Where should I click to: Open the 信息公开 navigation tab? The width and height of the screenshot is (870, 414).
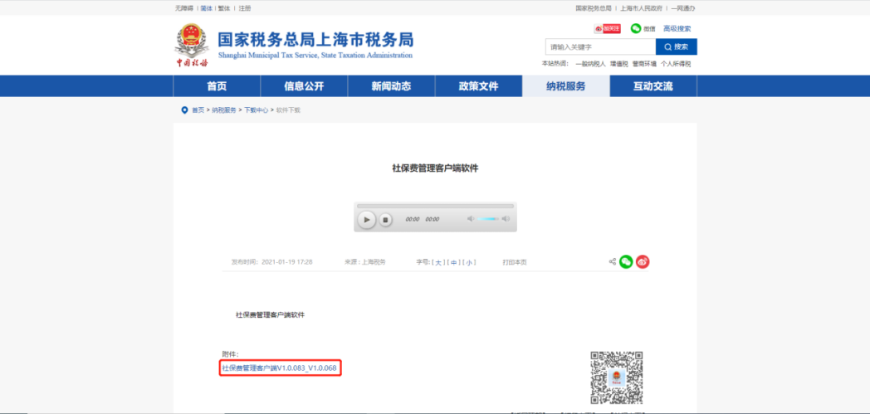tap(304, 86)
